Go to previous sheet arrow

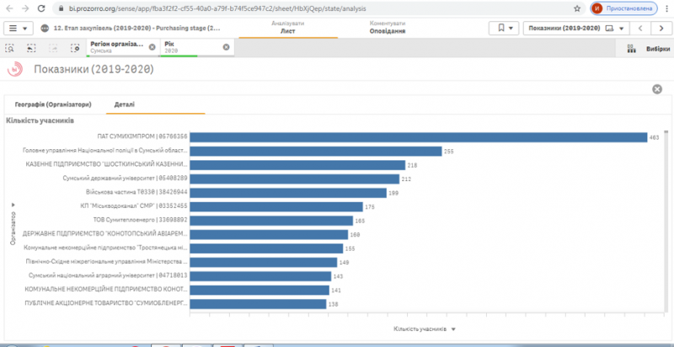point(640,29)
